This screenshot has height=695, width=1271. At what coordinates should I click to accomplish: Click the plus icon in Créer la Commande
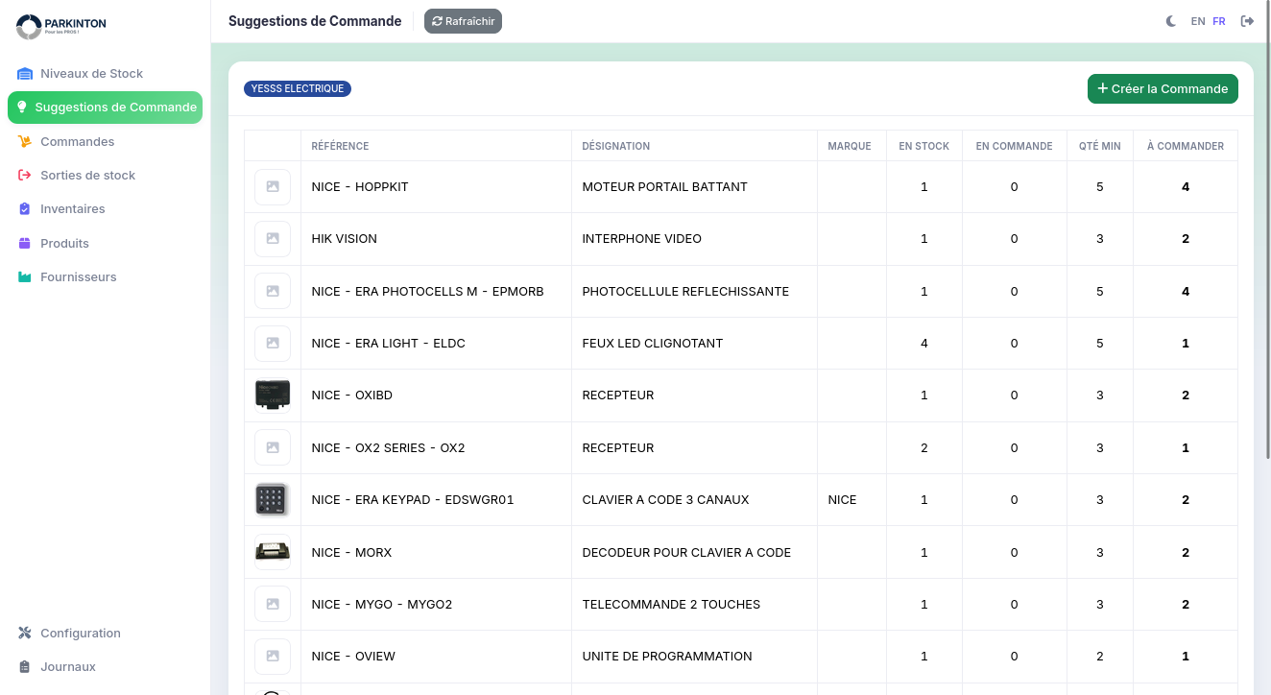[x=1103, y=88]
